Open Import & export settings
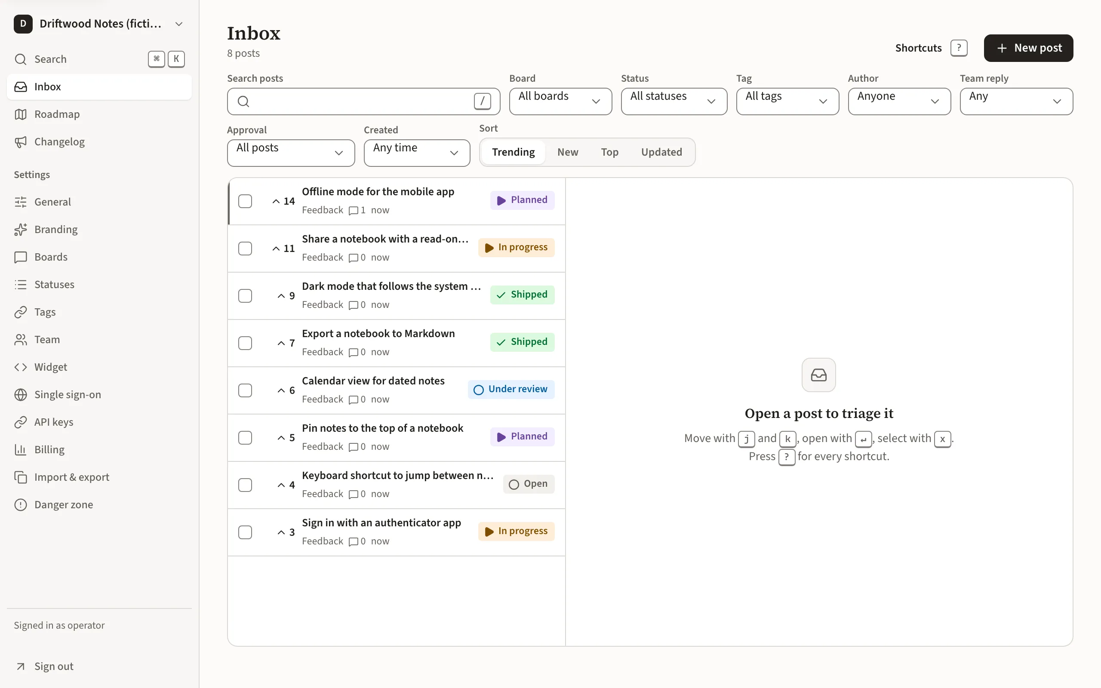1101x688 pixels. (99, 477)
